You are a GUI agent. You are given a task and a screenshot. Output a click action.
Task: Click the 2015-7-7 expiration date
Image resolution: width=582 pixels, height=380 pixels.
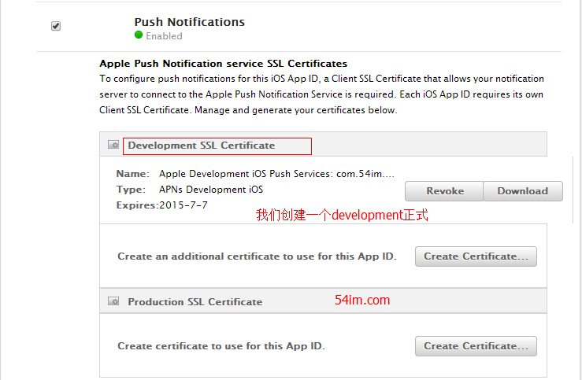184,205
